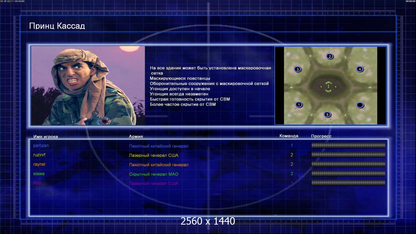Click partizan's army Пехотный китайский генерал

click(159, 146)
